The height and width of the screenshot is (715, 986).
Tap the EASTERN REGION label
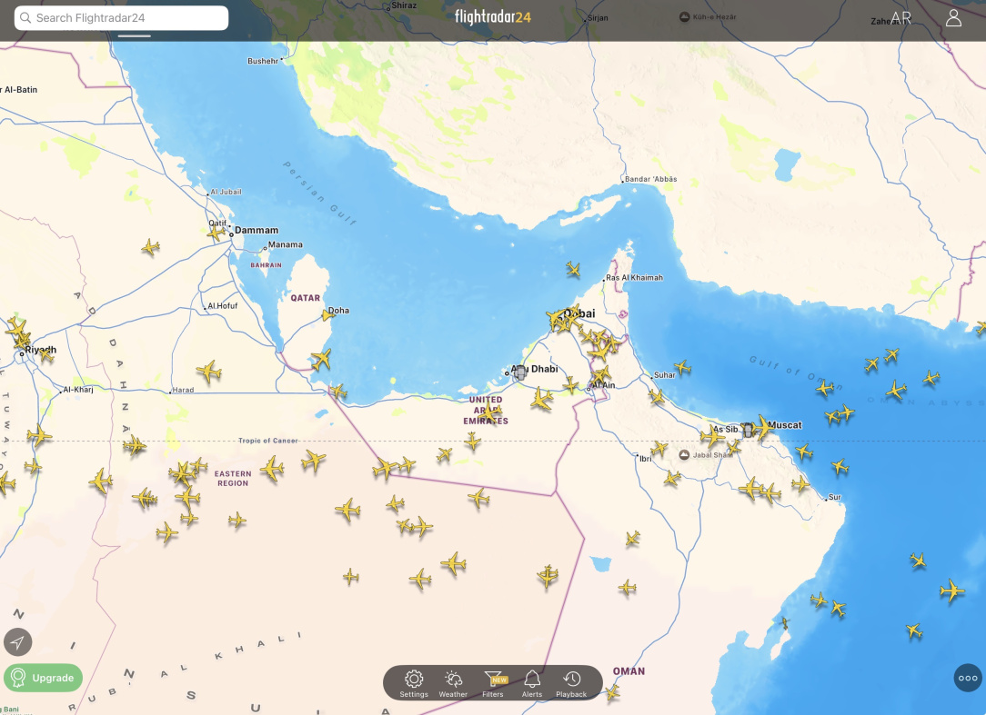pyautogui.click(x=233, y=478)
